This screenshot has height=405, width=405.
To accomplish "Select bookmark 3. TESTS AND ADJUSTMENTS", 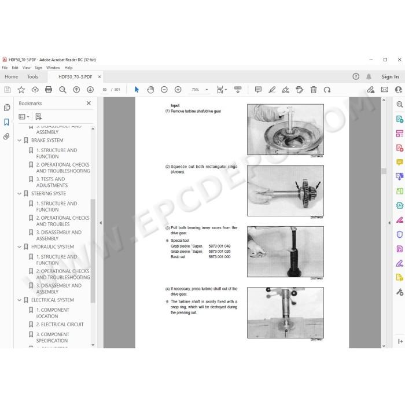I will [52, 182].
